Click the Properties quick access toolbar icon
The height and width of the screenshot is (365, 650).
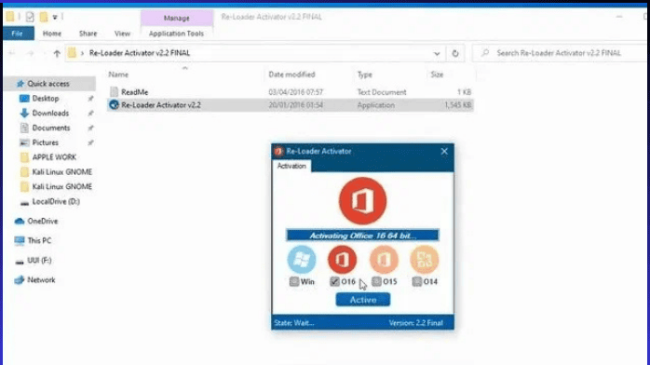coord(30,17)
